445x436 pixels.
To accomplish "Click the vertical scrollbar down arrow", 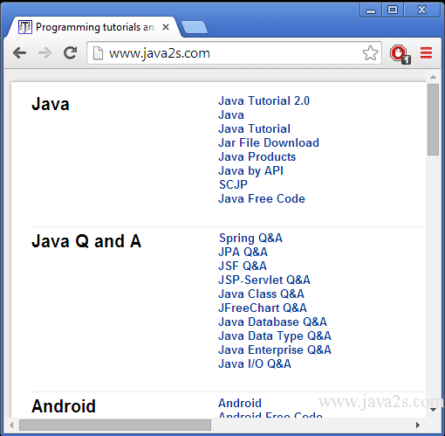I will 433,410.
